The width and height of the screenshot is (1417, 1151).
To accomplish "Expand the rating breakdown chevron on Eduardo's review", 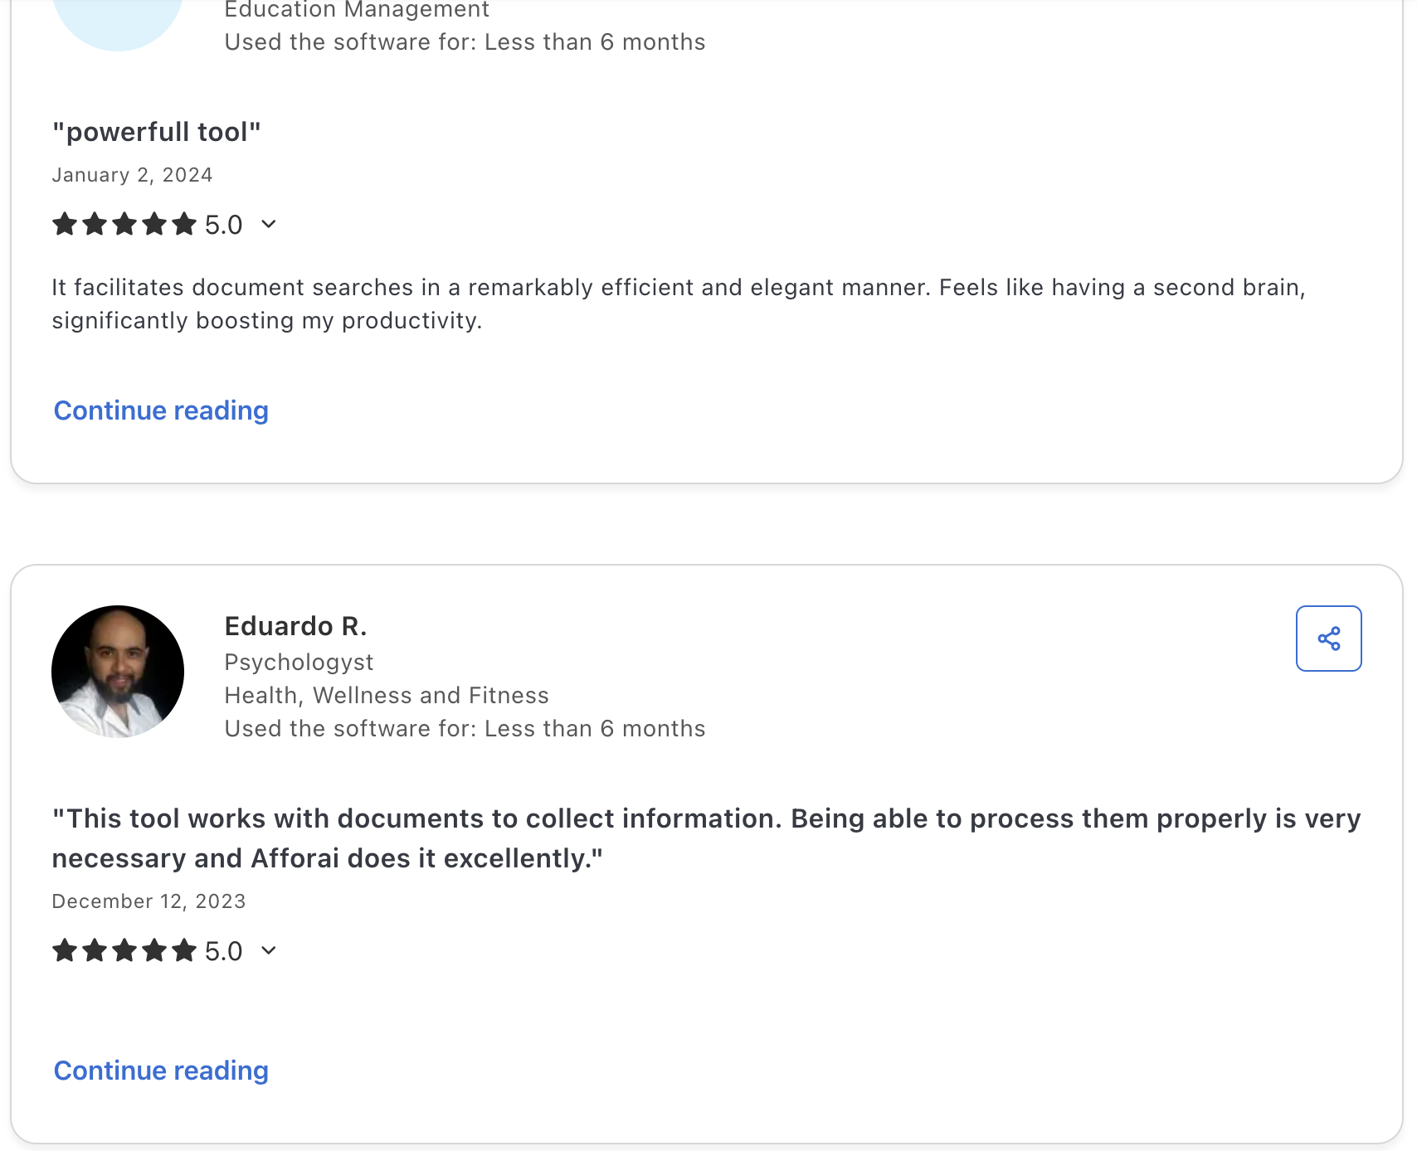I will pyautogui.click(x=268, y=950).
